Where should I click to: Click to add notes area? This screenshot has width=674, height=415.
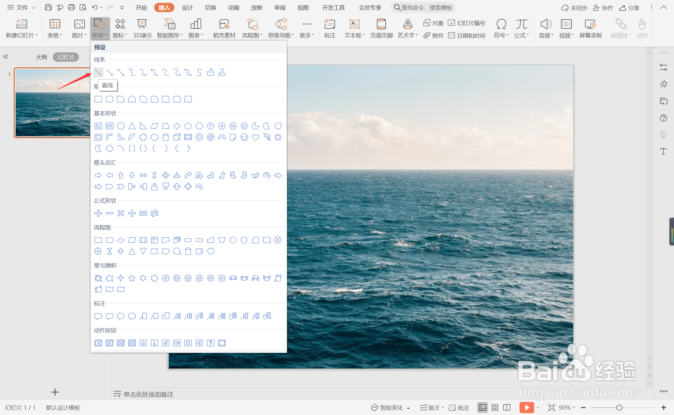pyautogui.click(x=149, y=394)
